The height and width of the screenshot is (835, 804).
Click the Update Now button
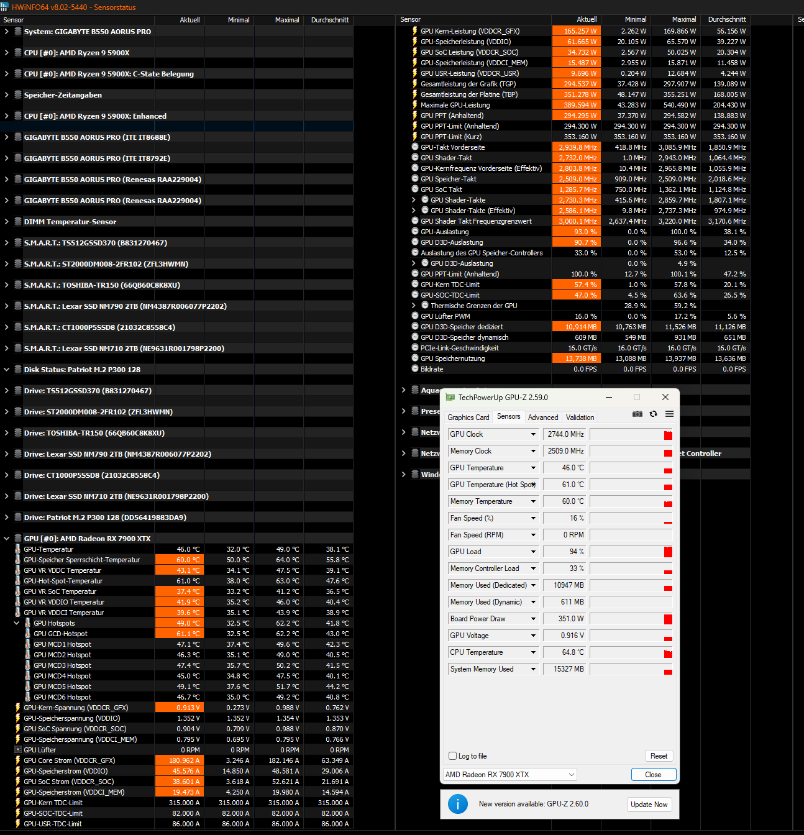pos(649,804)
